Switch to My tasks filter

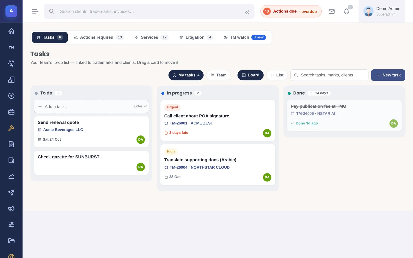[186, 75]
